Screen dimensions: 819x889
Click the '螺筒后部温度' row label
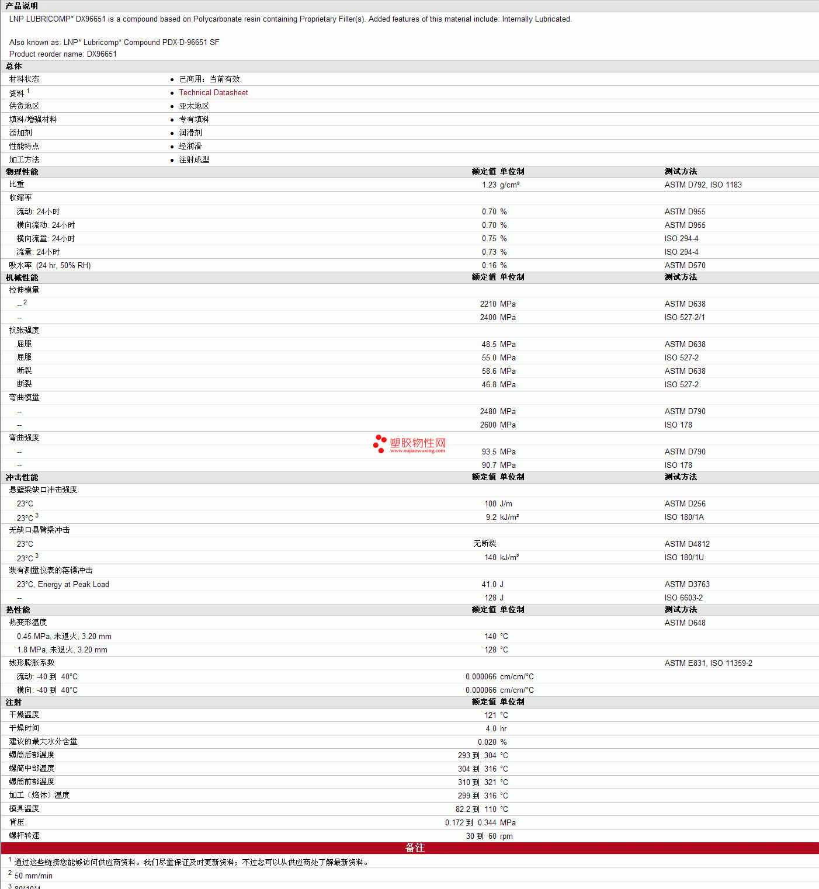32,755
